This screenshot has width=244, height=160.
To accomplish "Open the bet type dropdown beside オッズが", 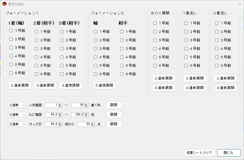I will (17, 124).
